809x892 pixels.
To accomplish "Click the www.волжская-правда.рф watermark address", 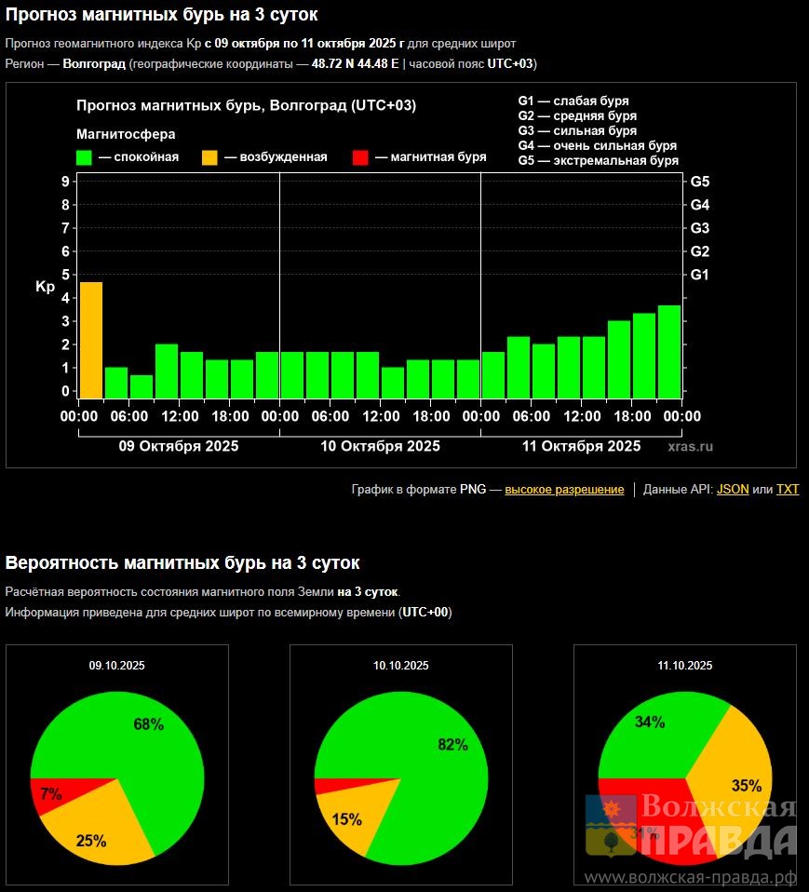I will pos(690,877).
